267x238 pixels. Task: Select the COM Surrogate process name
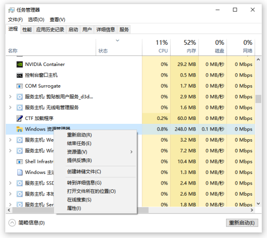[x=43, y=86]
